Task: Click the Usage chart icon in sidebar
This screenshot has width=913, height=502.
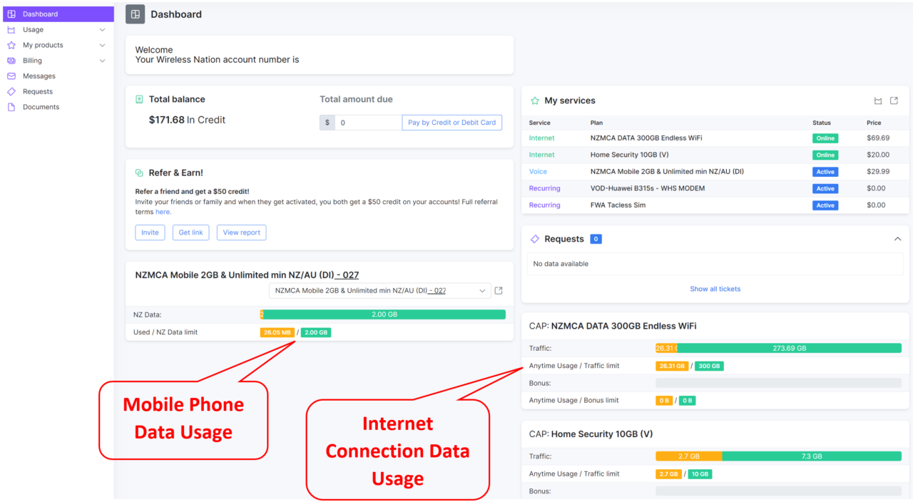Action: tap(11, 29)
